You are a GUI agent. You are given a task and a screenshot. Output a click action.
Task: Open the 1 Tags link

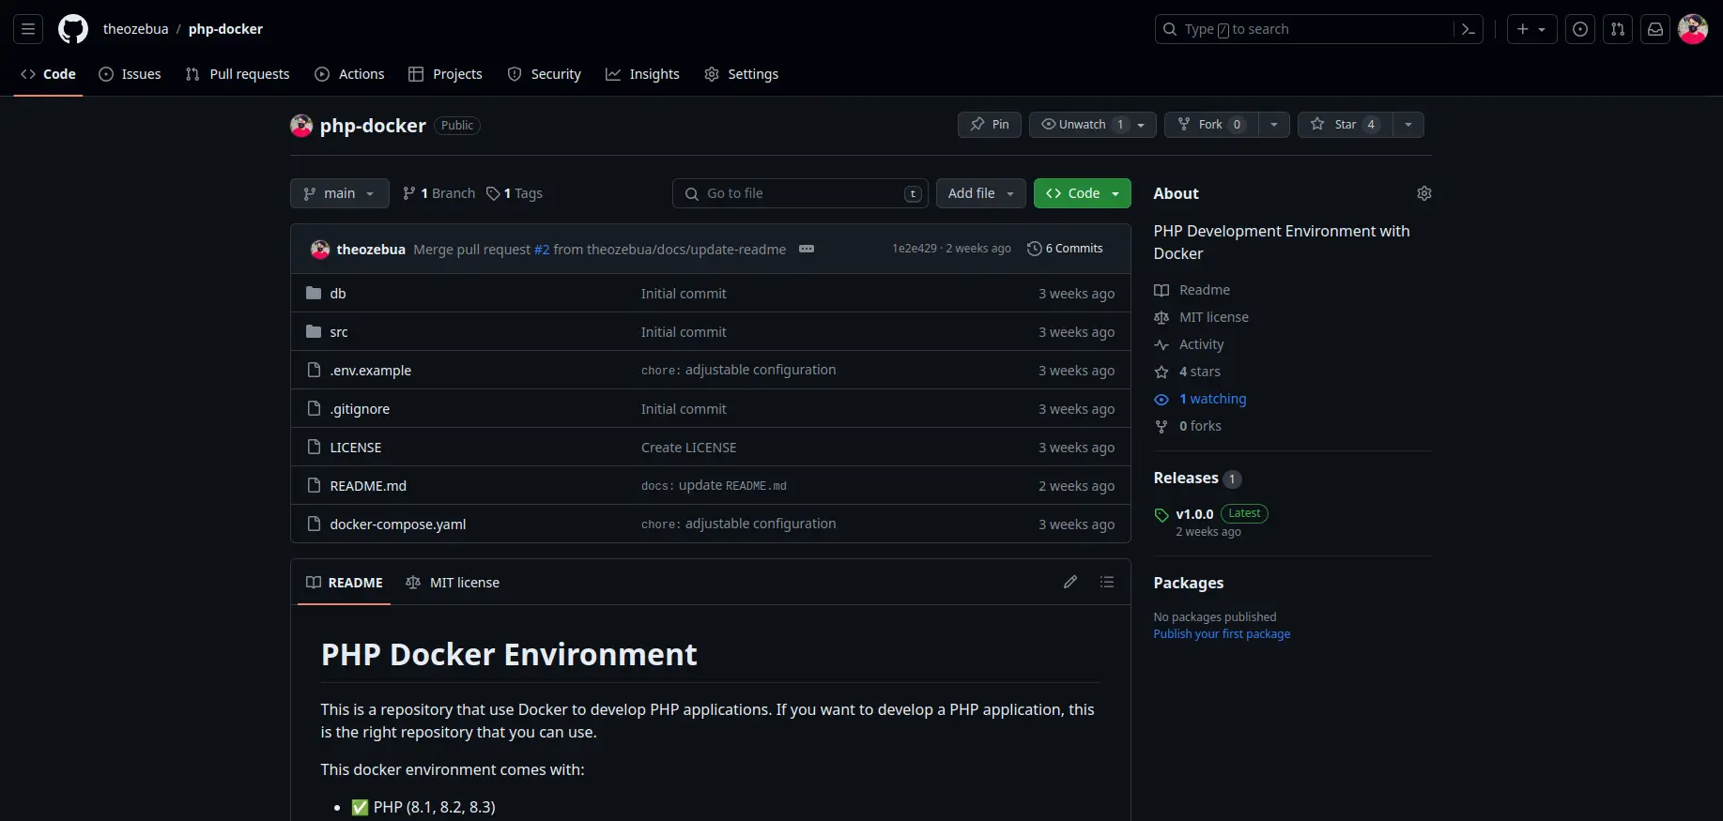515,193
